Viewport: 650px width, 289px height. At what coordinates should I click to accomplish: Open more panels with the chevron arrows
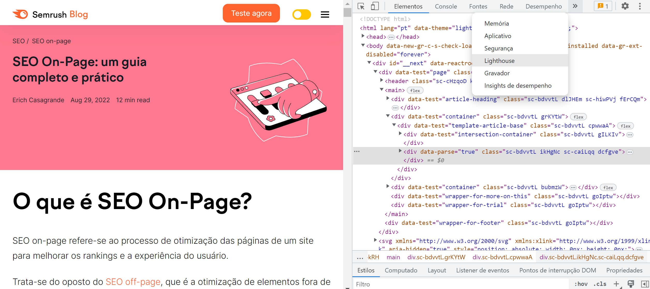(x=575, y=6)
